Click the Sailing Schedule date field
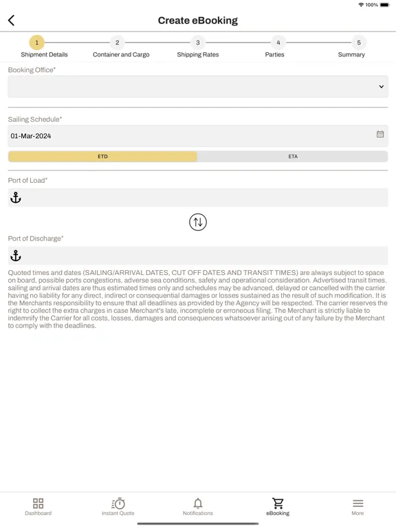The width and height of the screenshot is (396, 528). tap(198, 136)
